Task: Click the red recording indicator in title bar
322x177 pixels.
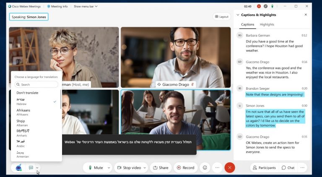Action: (259, 6)
